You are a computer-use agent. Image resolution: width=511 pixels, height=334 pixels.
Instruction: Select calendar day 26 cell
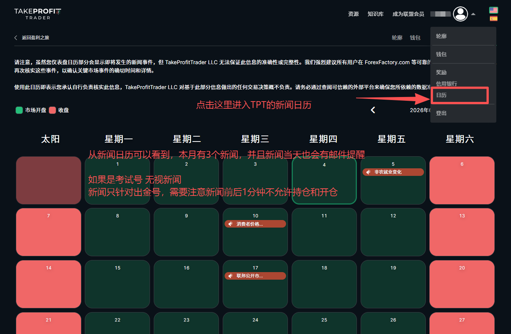[x=393, y=323]
